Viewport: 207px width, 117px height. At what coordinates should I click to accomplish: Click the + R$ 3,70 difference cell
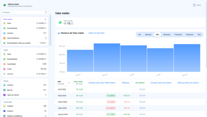coord(127,96)
